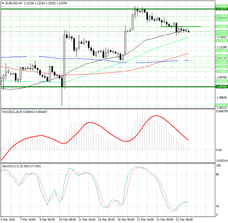Click the 1.11100 price level label
Viewport: 228px width, 223px height.
point(222,51)
